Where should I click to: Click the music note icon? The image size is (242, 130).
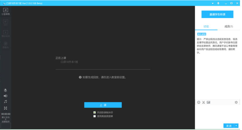pyautogui.click(x=6, y=102)
